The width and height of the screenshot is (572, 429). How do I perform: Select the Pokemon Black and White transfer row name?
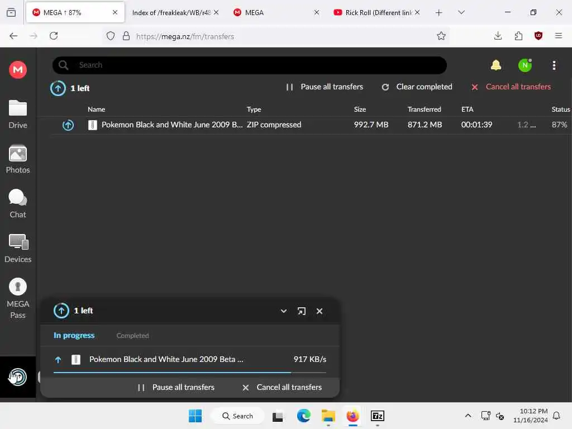pos(172,125)
